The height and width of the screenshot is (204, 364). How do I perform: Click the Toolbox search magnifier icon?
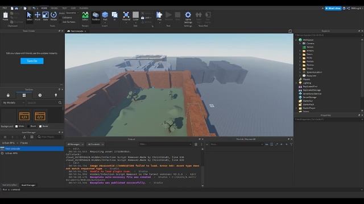click(60, 103)
